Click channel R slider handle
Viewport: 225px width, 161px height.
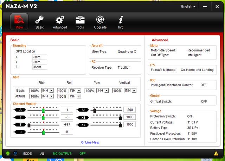(44, 132)
